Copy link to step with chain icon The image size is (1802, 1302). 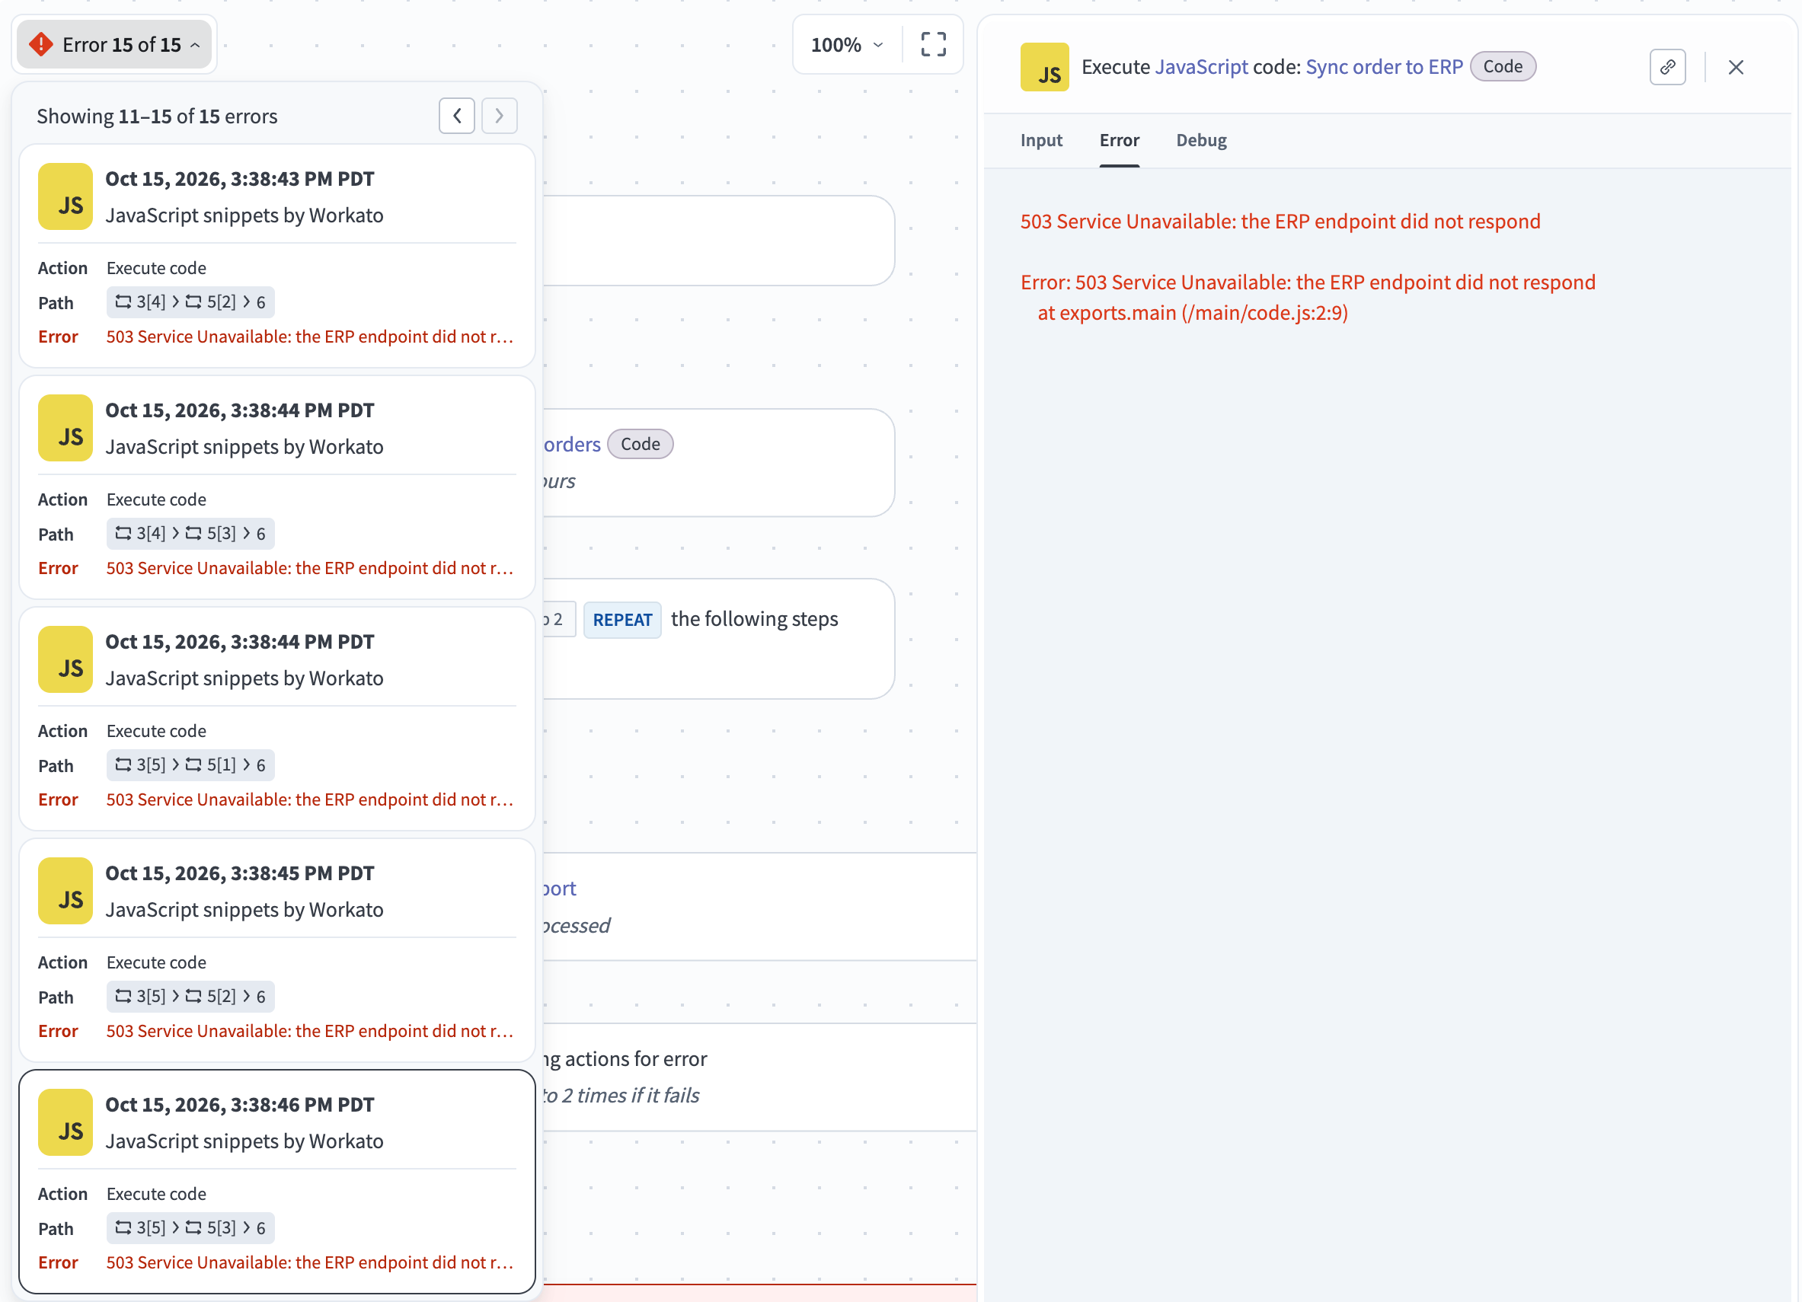1667,67
